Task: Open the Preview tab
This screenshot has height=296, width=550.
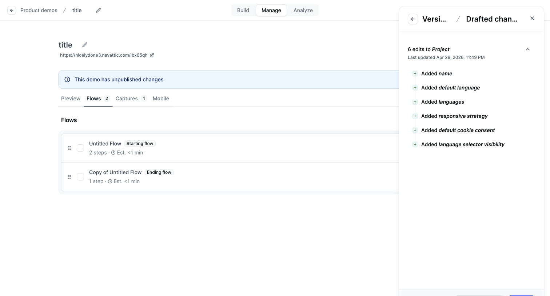Action: tap(71, 99)
